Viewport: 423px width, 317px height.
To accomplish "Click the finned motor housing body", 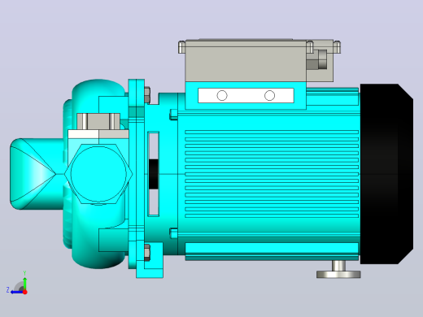I will 268,174.
